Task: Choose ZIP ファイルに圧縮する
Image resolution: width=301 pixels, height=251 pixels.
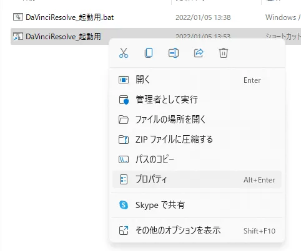Action: click(x=197, y=140)
